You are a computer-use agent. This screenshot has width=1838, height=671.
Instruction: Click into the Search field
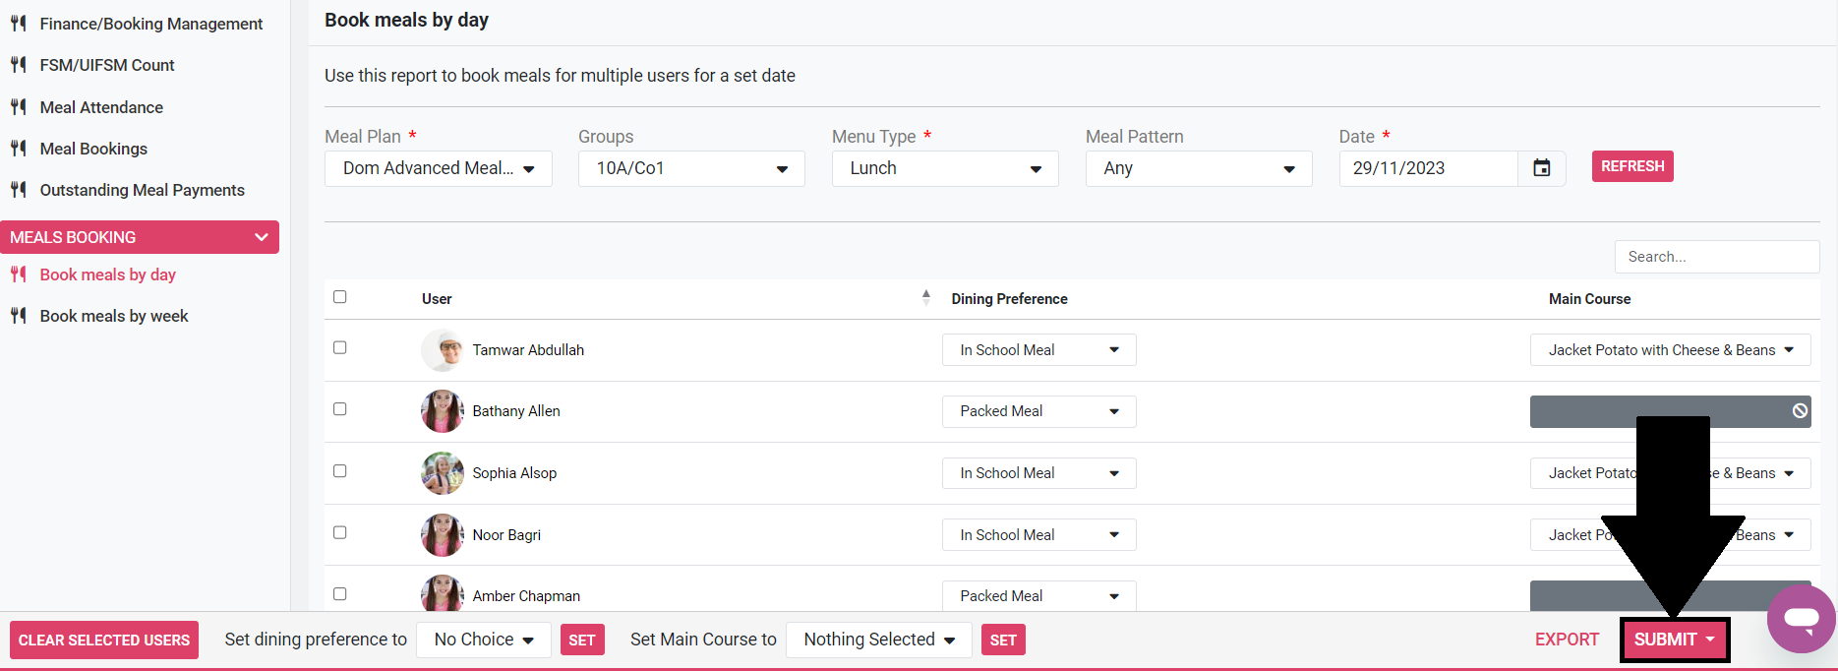click(1716, 257)
